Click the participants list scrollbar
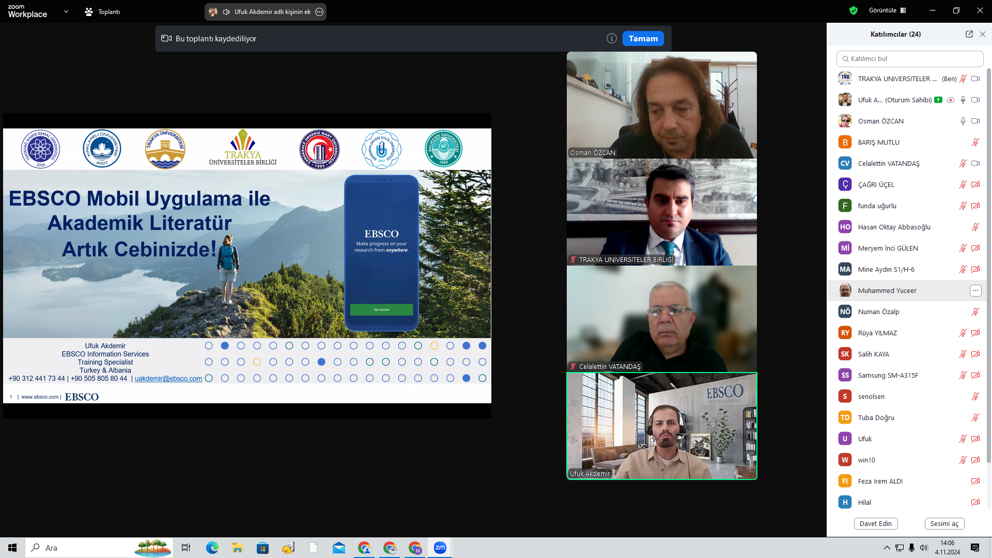This screenshot has height=558, width=992. (988, 258)
